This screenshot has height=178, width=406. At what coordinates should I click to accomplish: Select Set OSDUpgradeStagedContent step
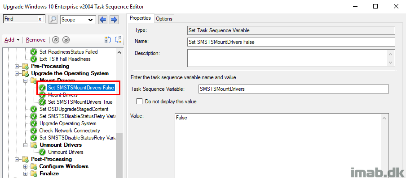[x=74, y=109]
